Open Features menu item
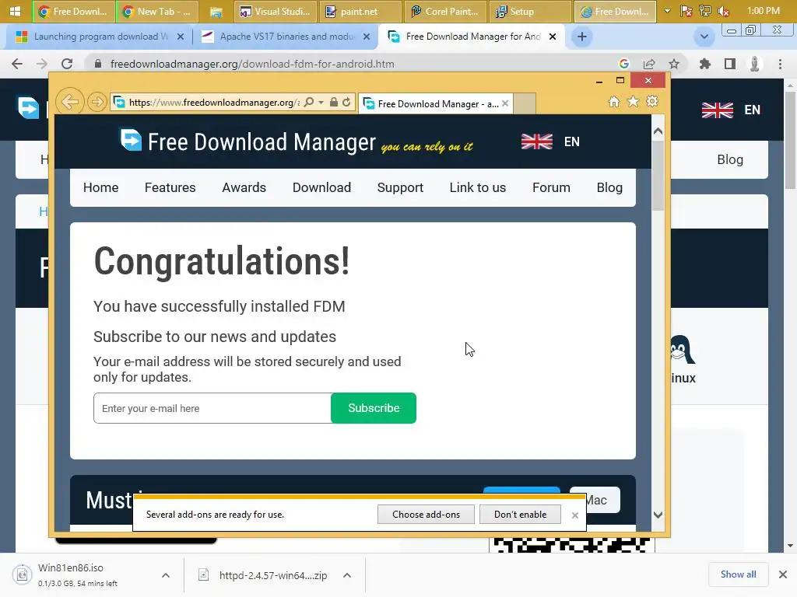This screenshot has height=597, width=797. [170, 187]
